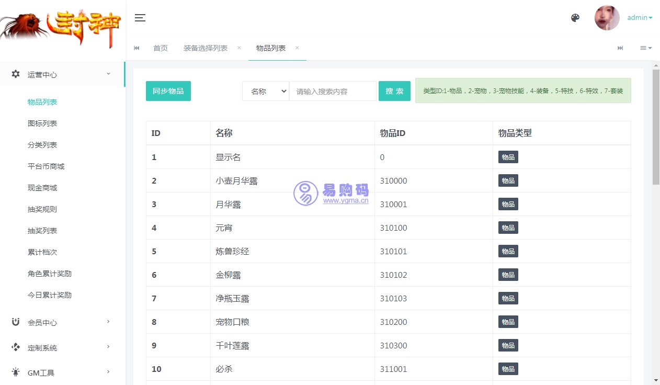Click the page scrollbar up arrow

(656, 65)
